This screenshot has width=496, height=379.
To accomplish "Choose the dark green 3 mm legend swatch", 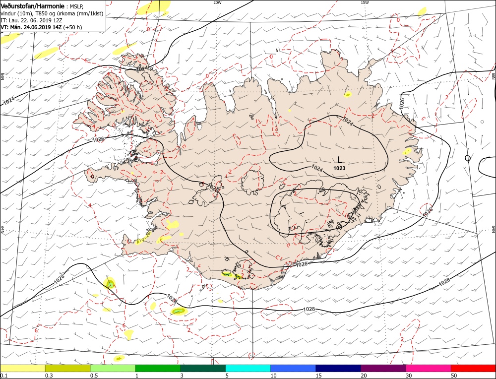I will 203,368.
